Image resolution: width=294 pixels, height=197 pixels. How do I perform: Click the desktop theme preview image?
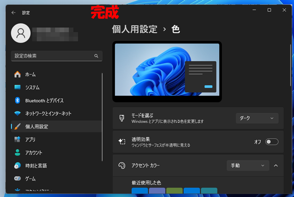[167, 69]
